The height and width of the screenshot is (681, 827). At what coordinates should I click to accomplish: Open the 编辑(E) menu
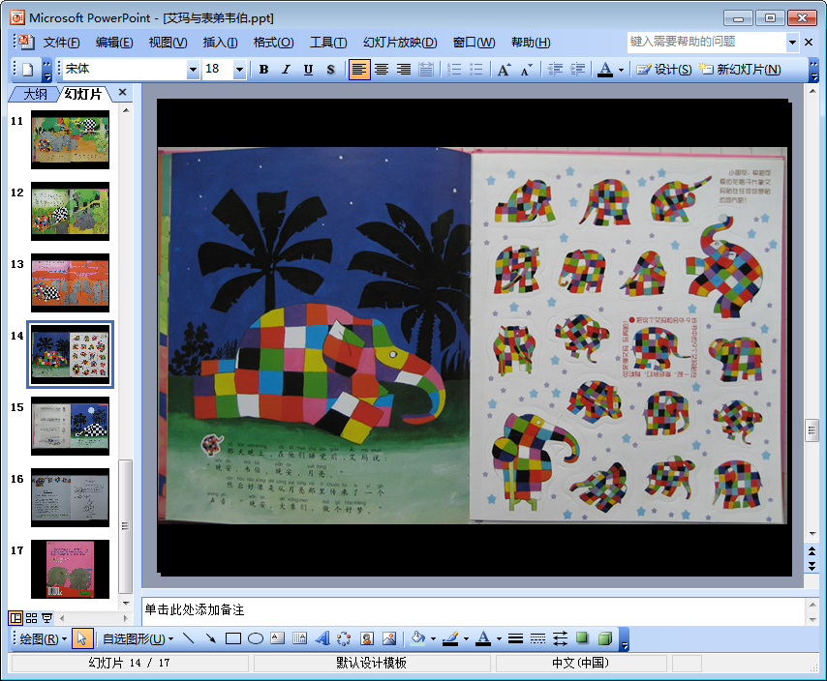tap(114, 43)
